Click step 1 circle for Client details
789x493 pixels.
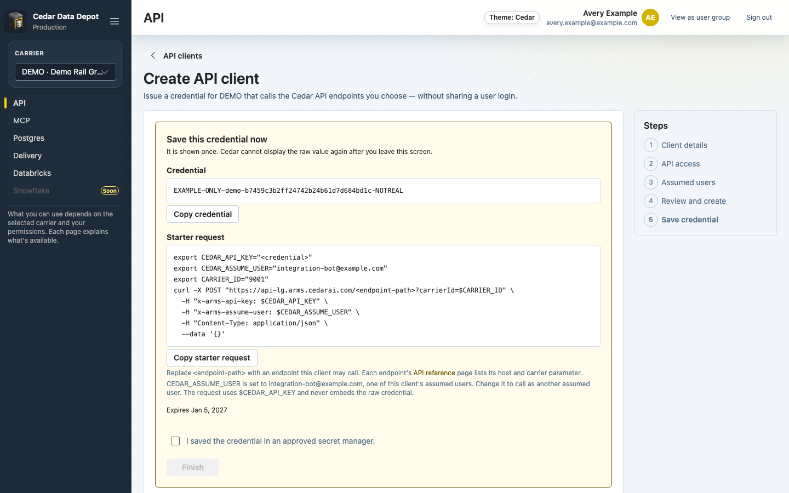coord(651,145)
